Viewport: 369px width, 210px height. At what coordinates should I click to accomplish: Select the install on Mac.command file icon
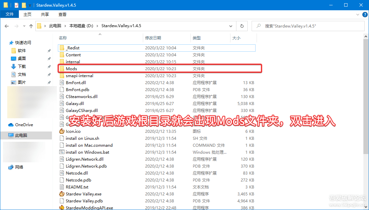(62, 145)
